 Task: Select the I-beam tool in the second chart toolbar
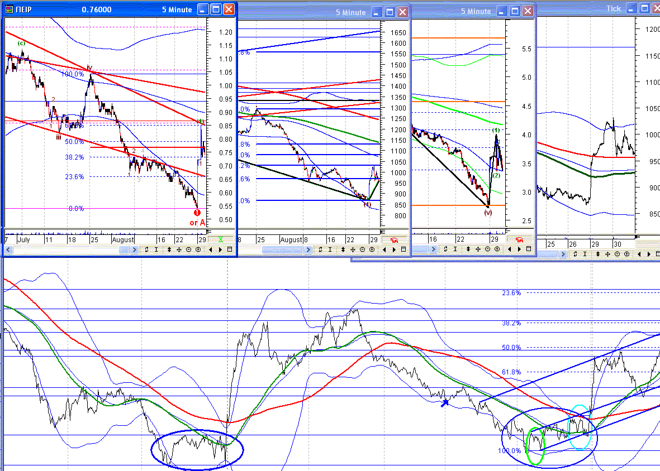330,249
